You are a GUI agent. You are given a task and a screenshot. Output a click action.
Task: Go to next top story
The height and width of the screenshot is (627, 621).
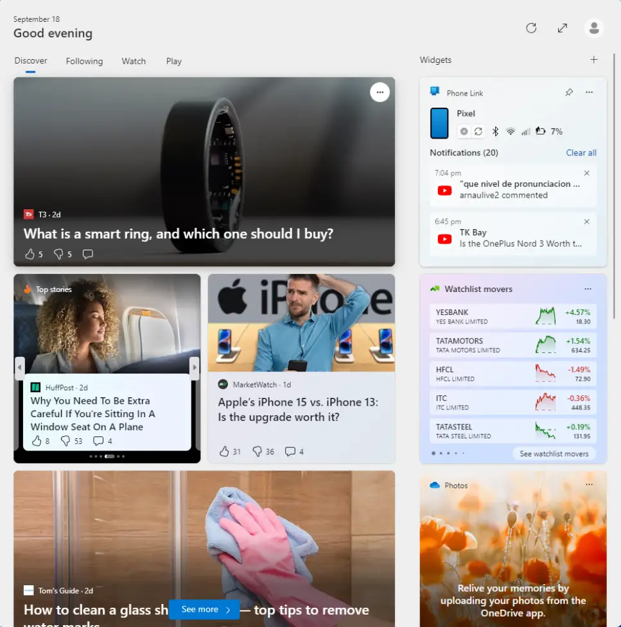(x=195, y=367)
